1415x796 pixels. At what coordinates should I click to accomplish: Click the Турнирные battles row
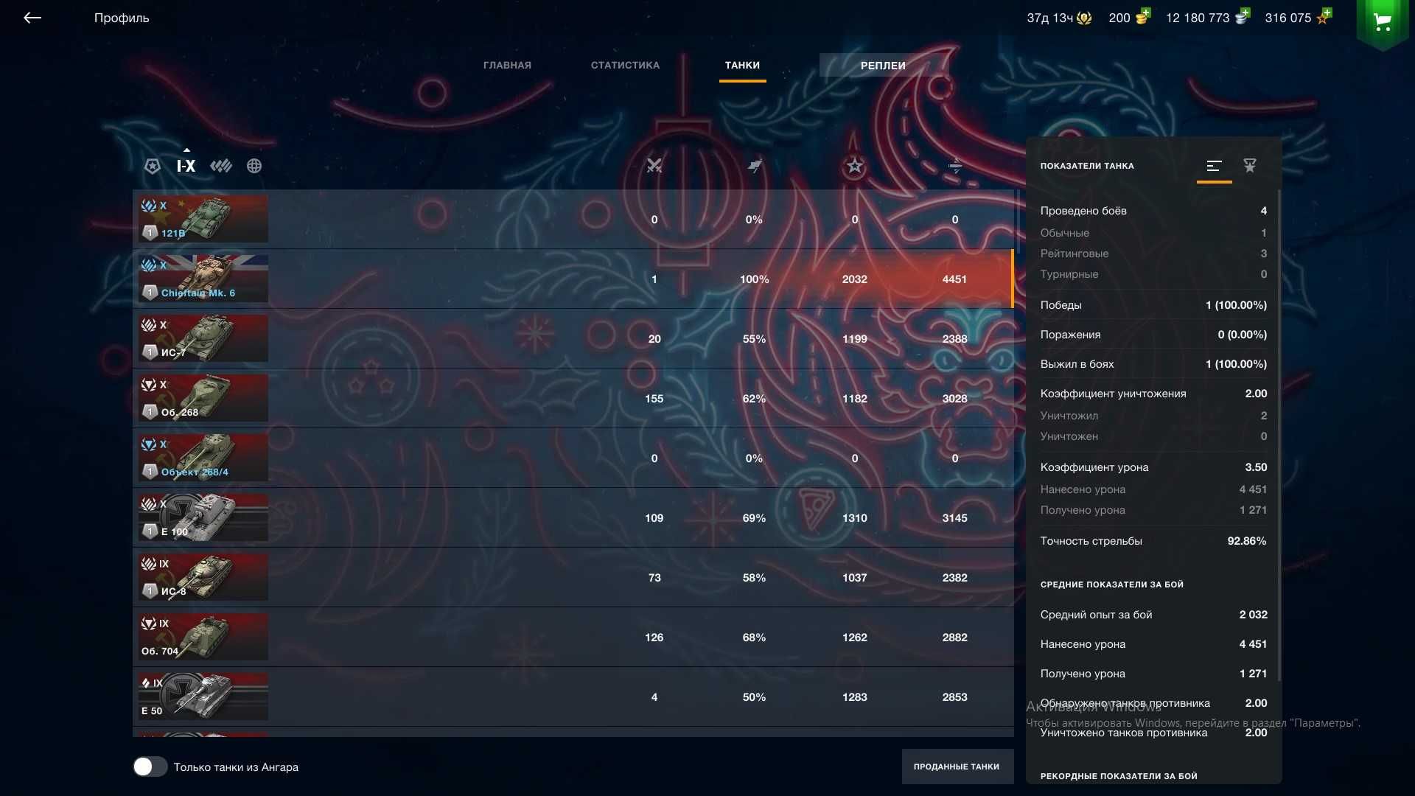coord(1153,274)
